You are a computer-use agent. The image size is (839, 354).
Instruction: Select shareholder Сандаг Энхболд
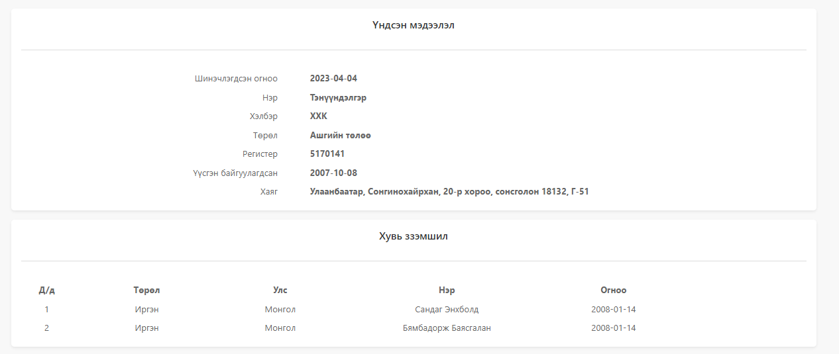(447, 309)
